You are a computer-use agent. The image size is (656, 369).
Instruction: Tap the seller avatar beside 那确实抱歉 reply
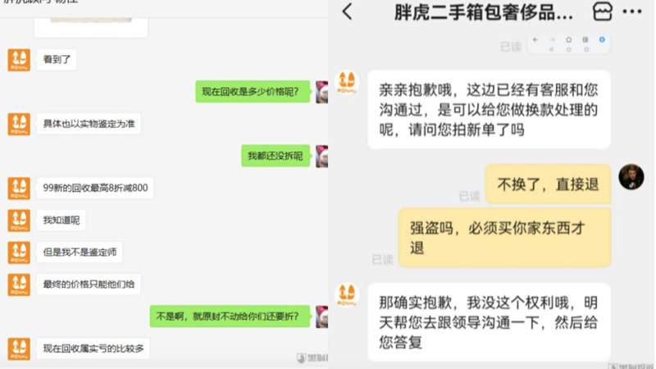coord(347,294)
